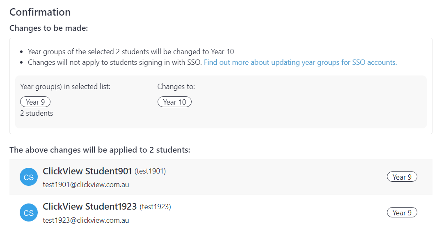
Task: Click the test1923@clickview.com.au email
Action: coord(86,220)
